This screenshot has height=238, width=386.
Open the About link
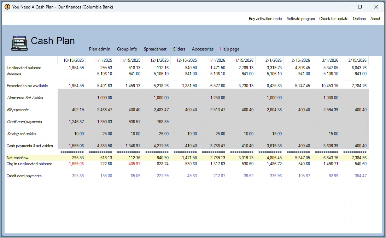375,19
